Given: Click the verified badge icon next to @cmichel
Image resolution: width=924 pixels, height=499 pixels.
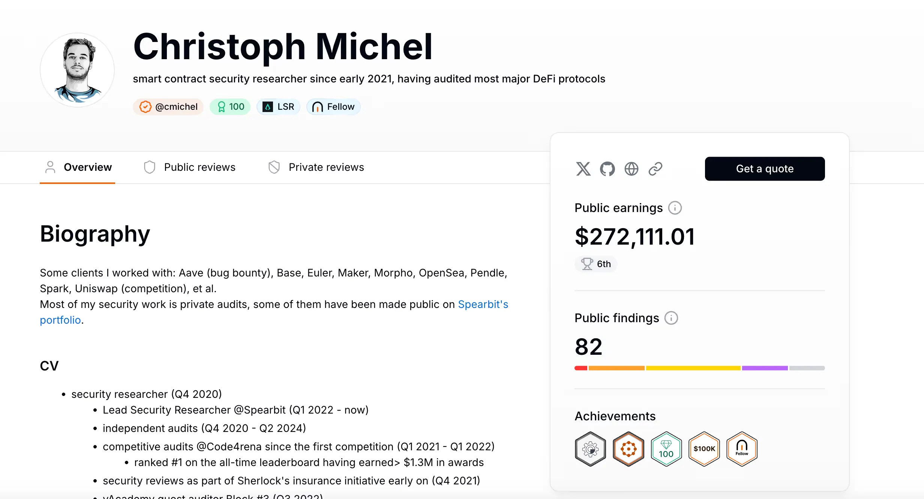Looking at the screenshot, I should [145, 107].
